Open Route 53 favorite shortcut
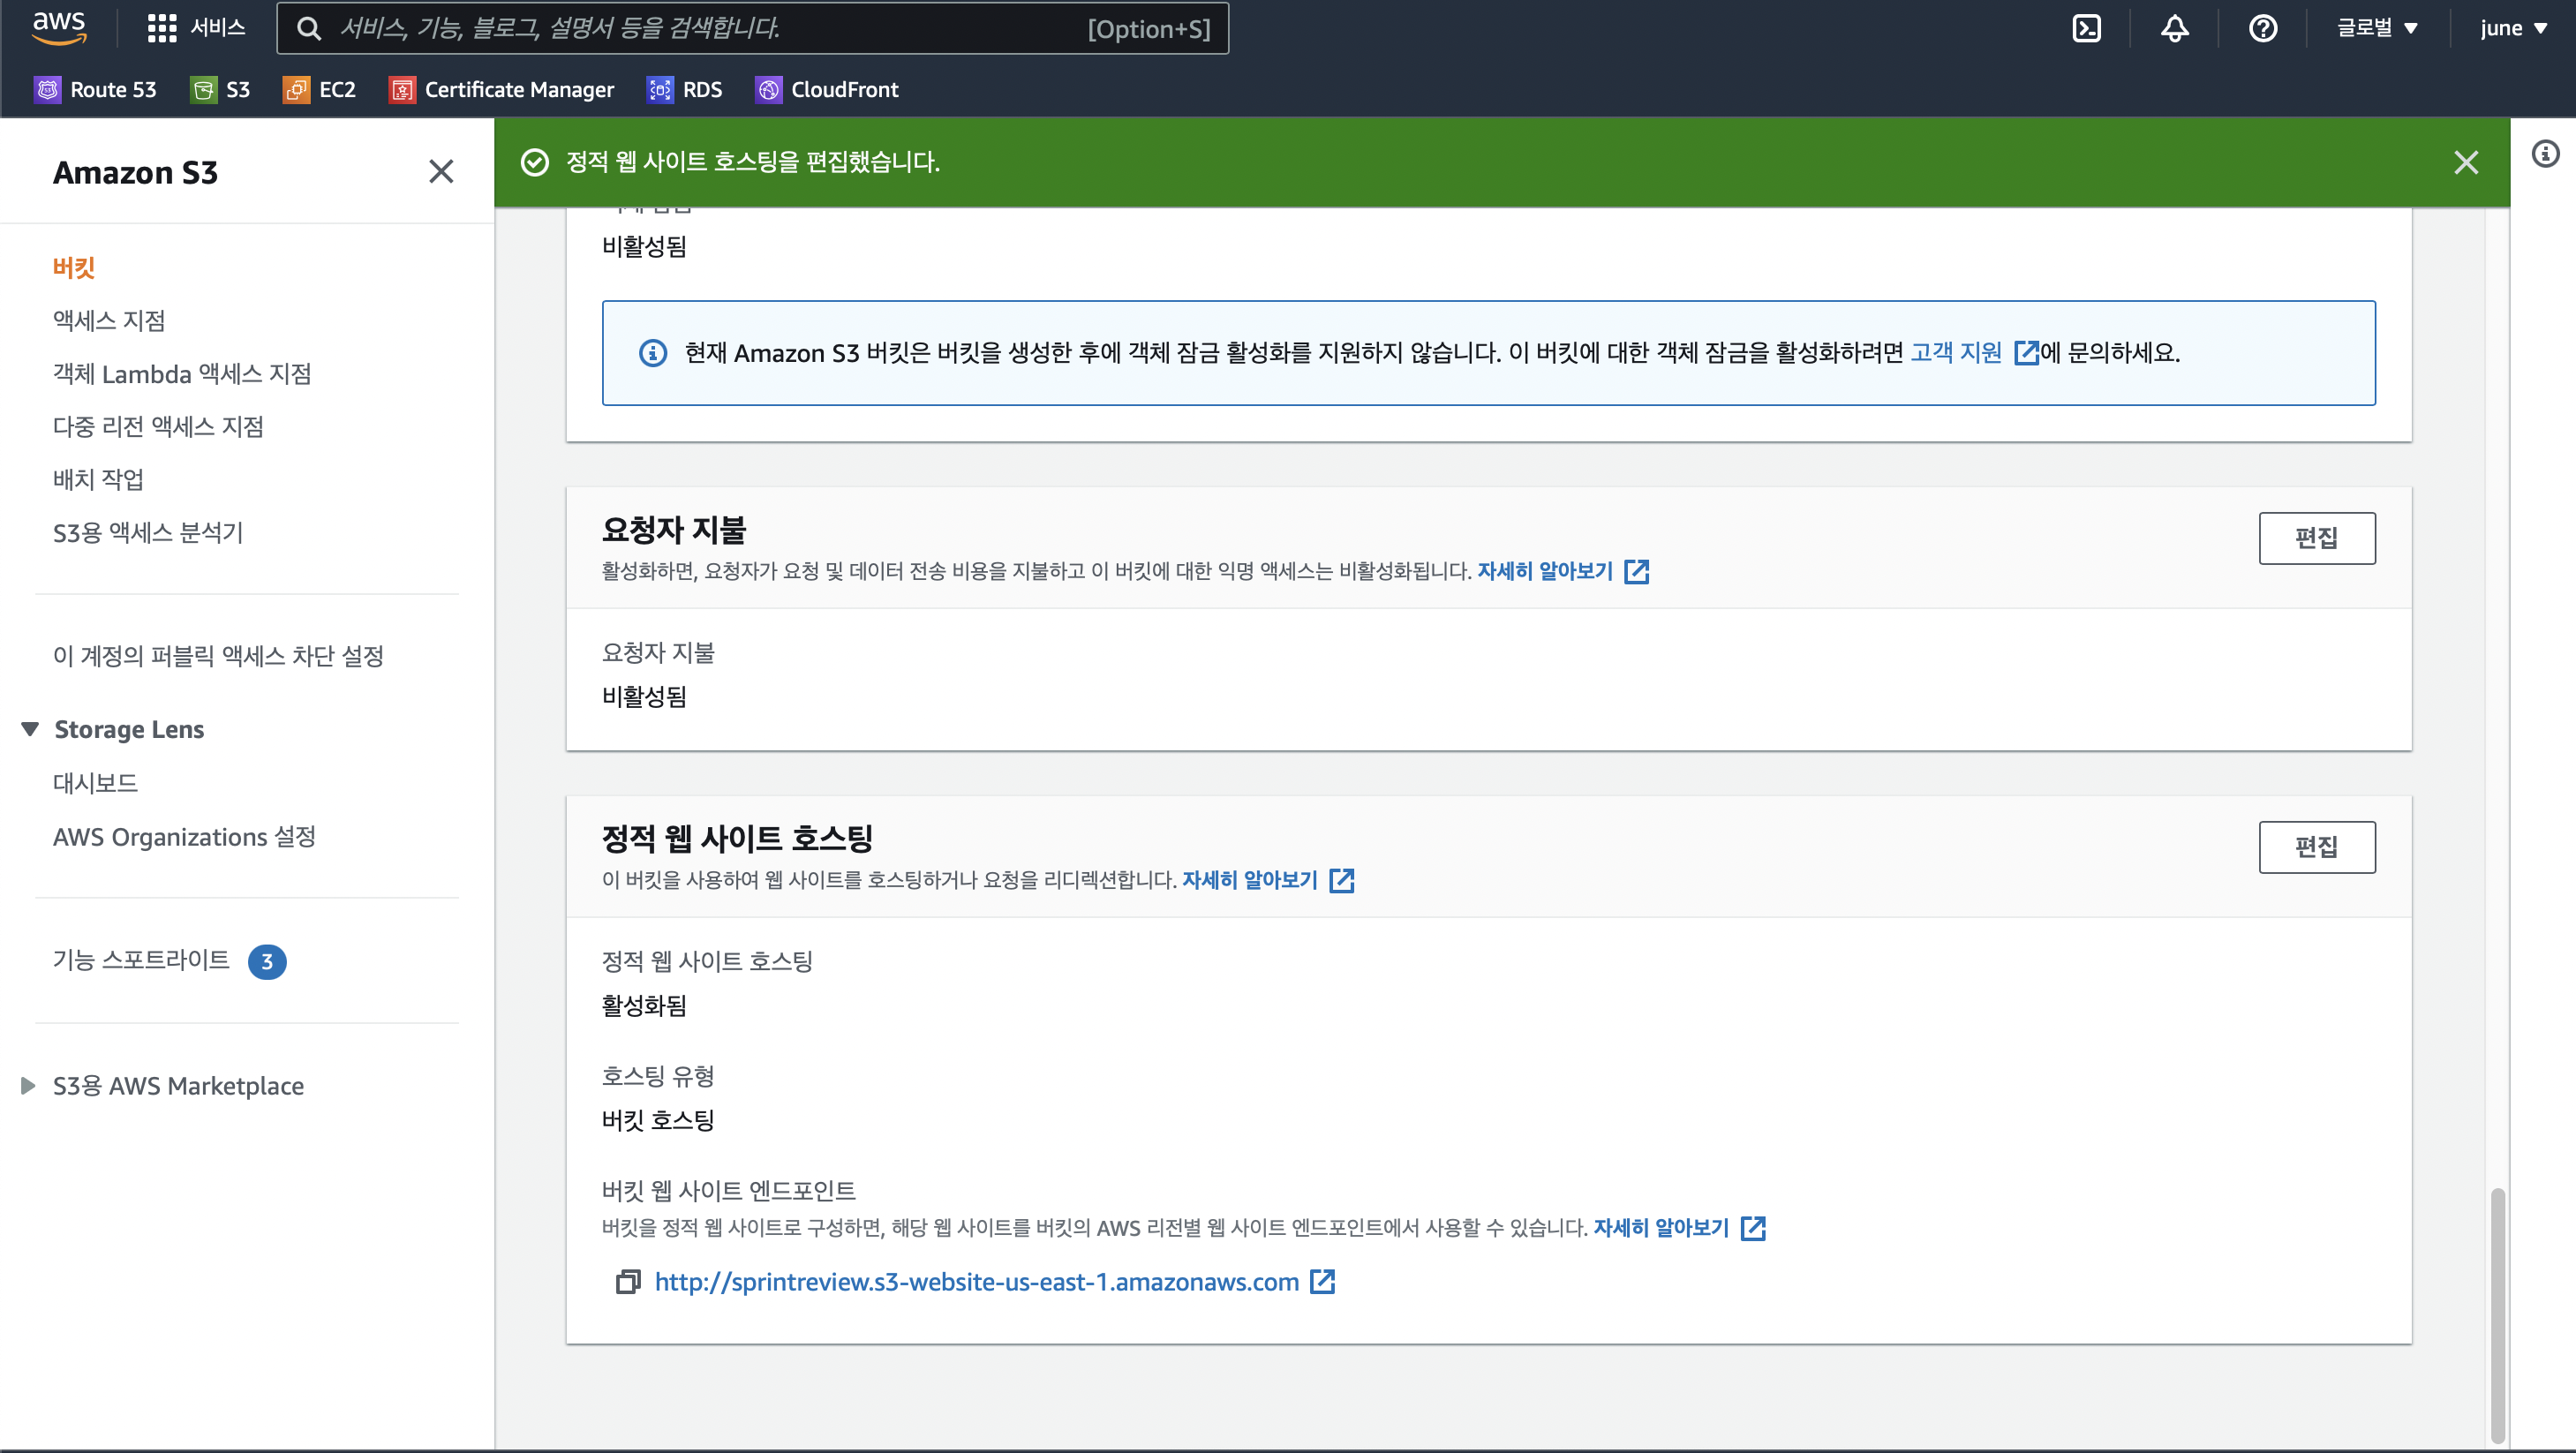The height and width of the screenshot is (1453, 2576). click(x=96, y=90)
